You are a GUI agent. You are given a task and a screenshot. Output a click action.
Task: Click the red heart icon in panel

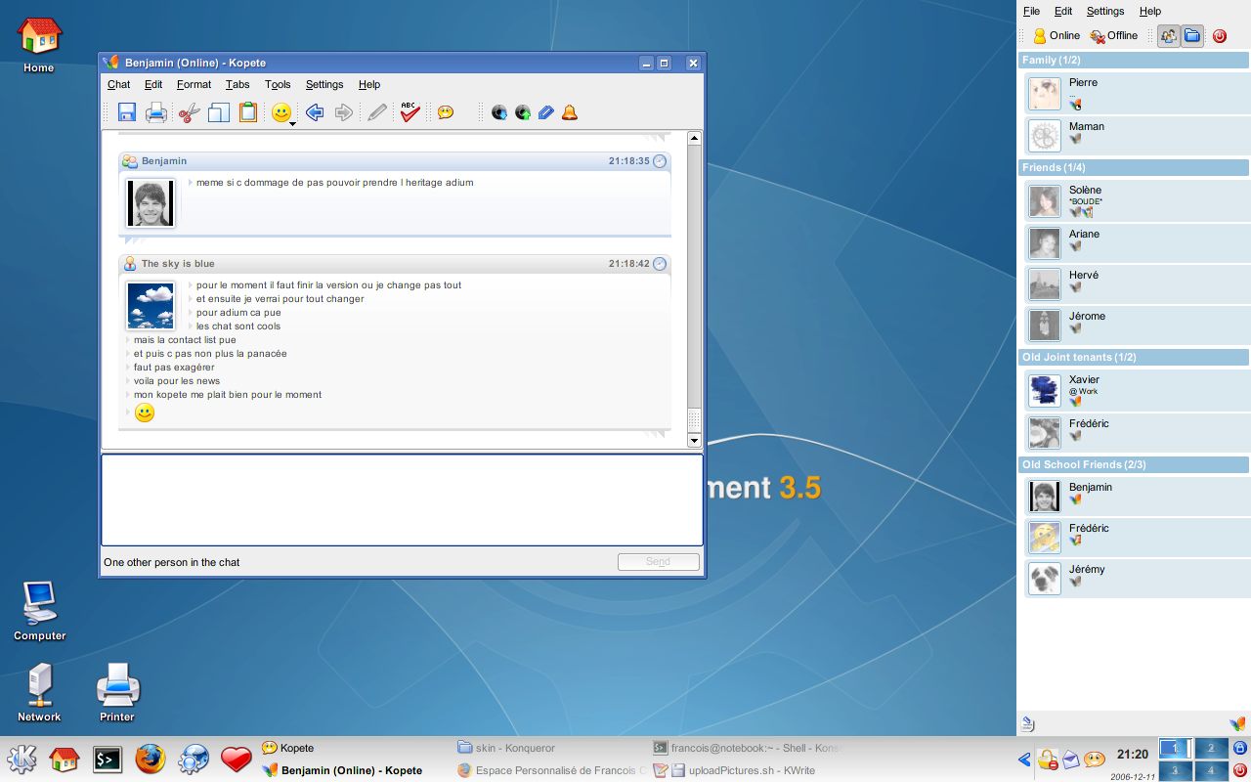coord(237,760)
